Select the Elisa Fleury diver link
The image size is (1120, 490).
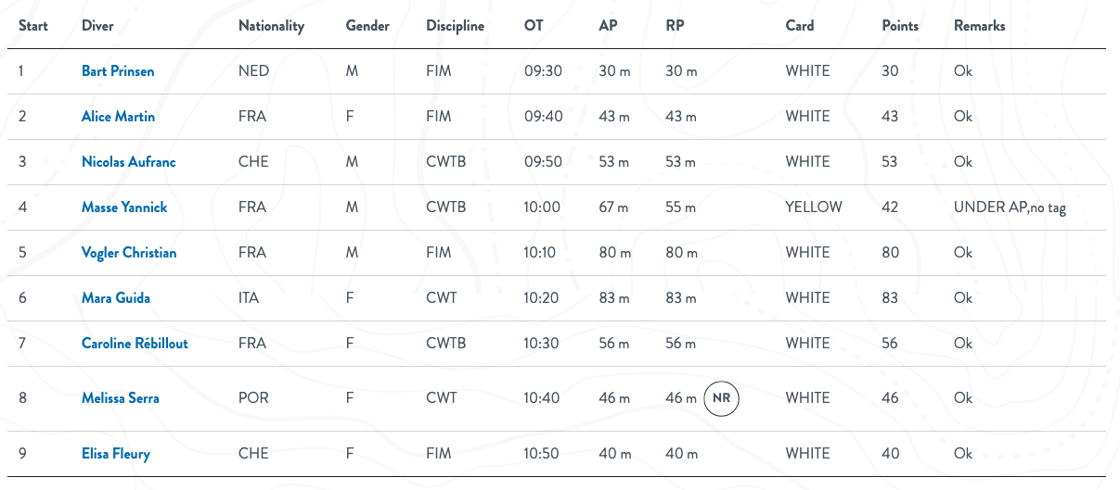pos(115,454)
